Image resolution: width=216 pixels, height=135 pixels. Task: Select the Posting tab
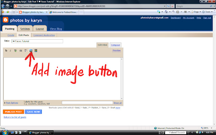click(x=10, y=29)
